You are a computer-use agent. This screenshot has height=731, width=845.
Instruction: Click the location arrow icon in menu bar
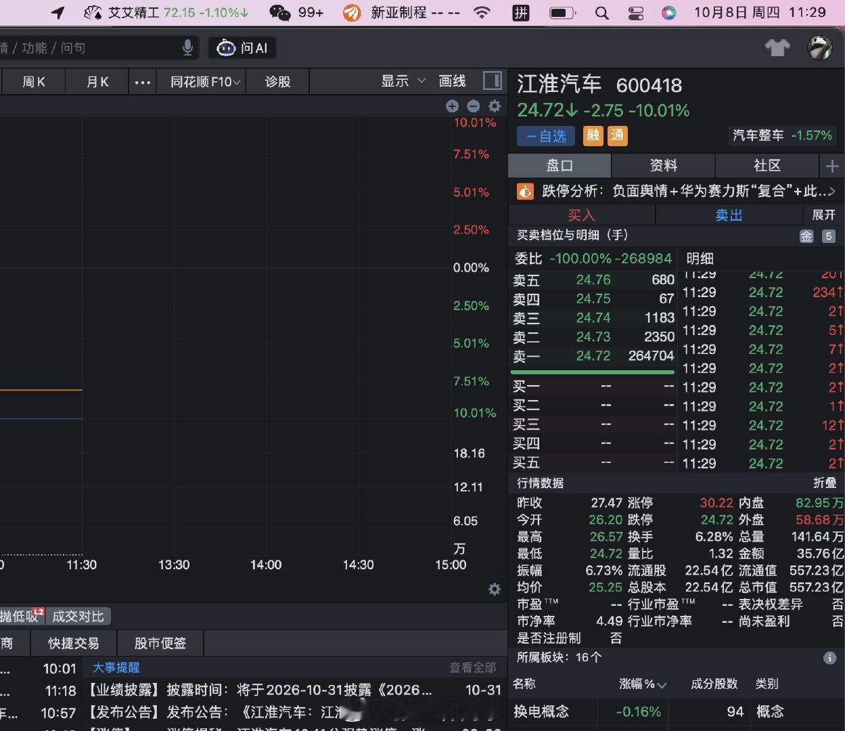tap(58, 13)
